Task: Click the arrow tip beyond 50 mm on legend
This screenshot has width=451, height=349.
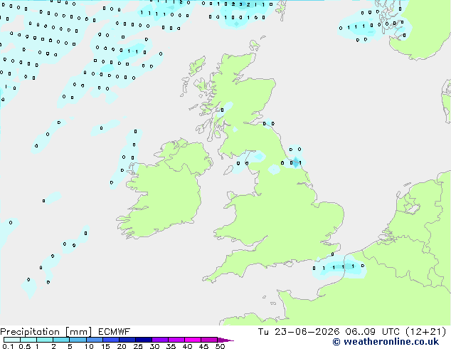Action: [x=225, y=340]
